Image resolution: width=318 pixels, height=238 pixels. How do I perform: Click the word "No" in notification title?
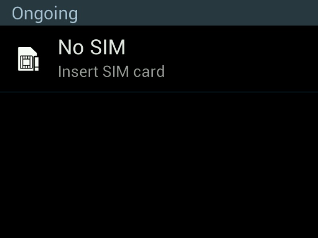[x=71, y=47]
